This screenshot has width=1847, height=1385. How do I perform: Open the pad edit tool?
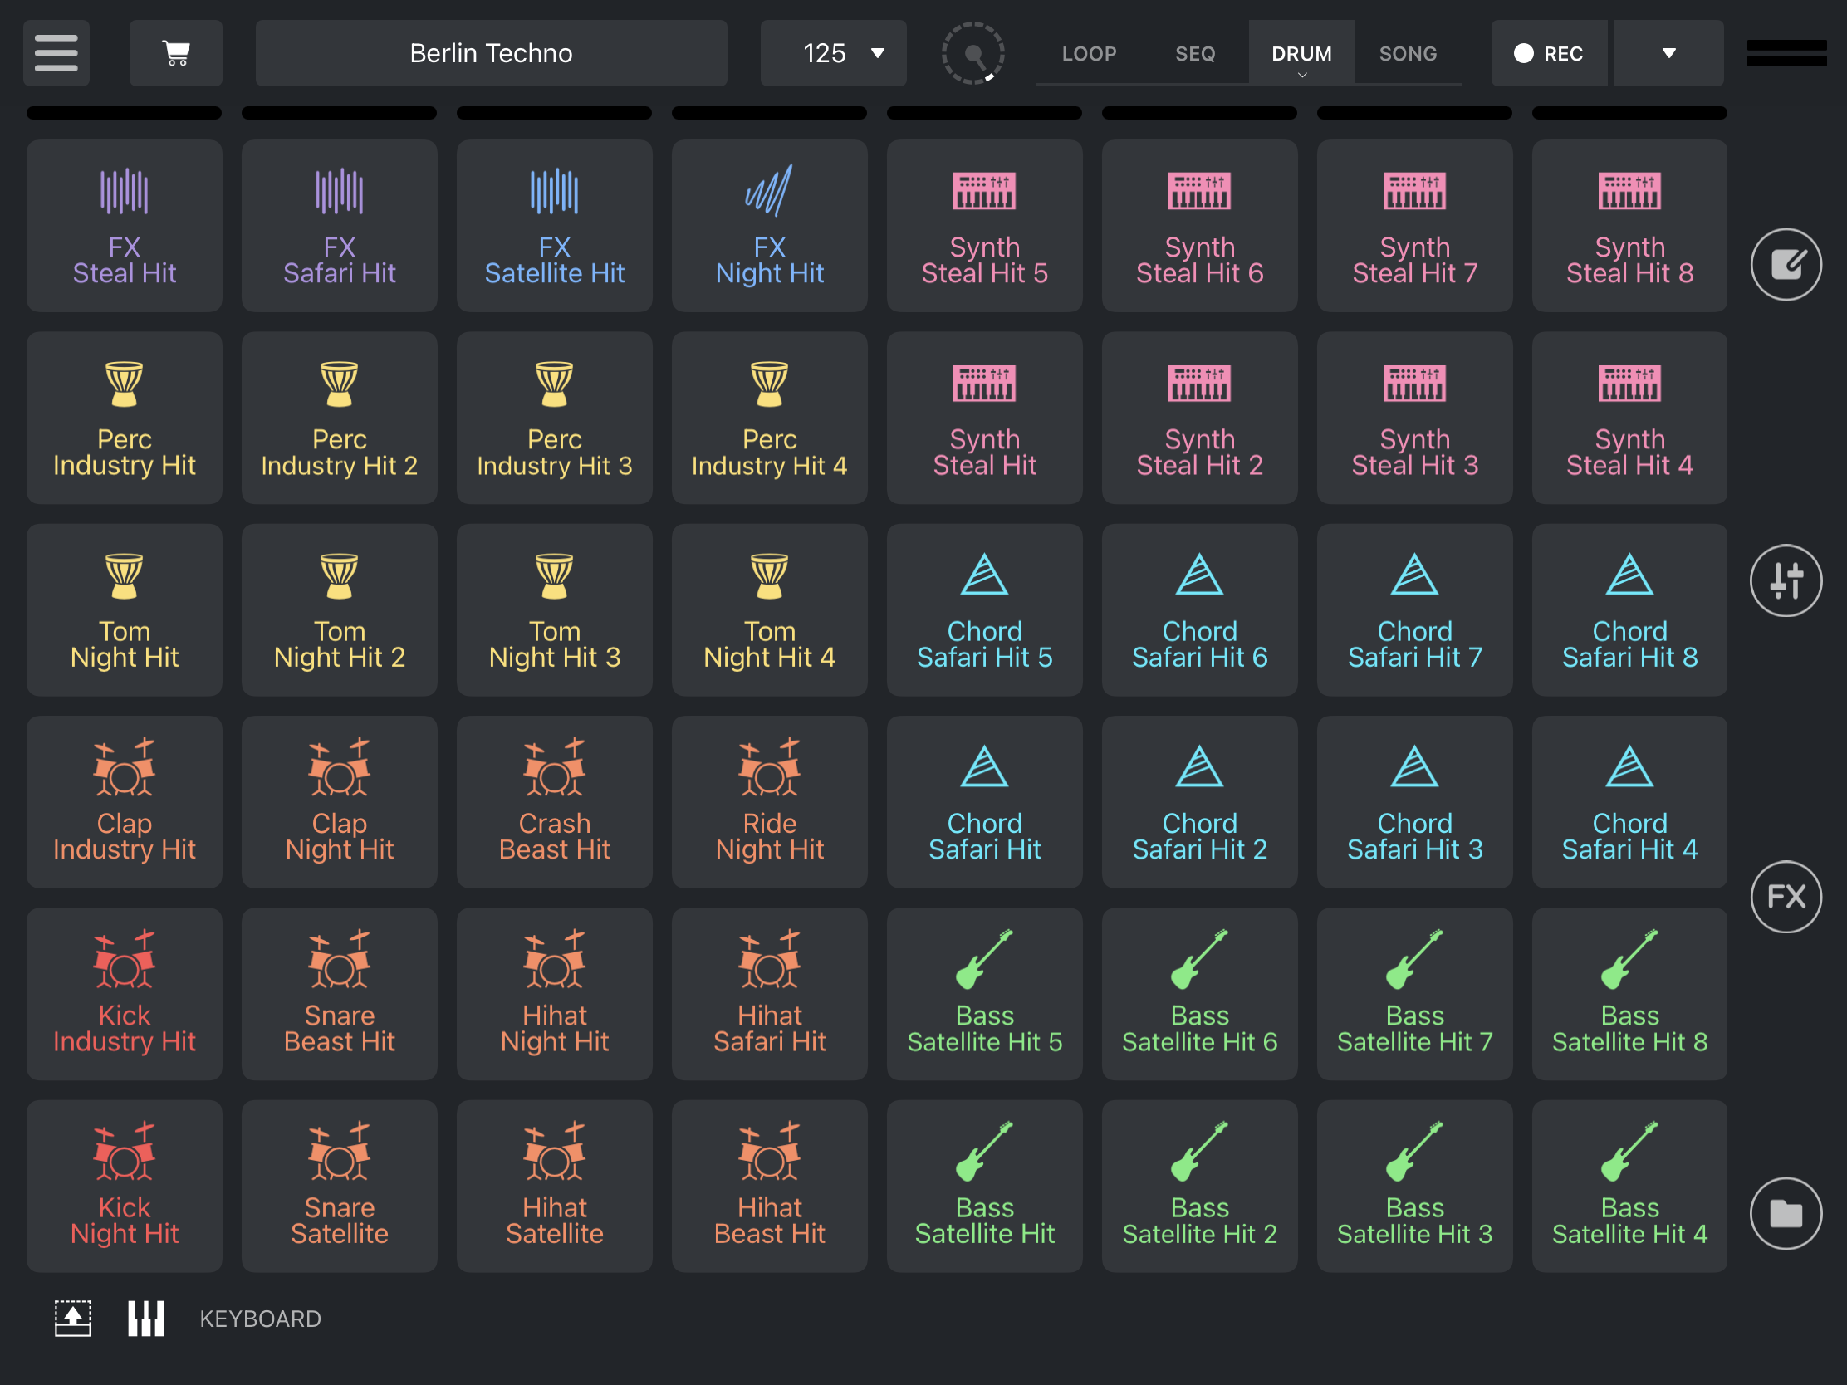[1786, 265]
